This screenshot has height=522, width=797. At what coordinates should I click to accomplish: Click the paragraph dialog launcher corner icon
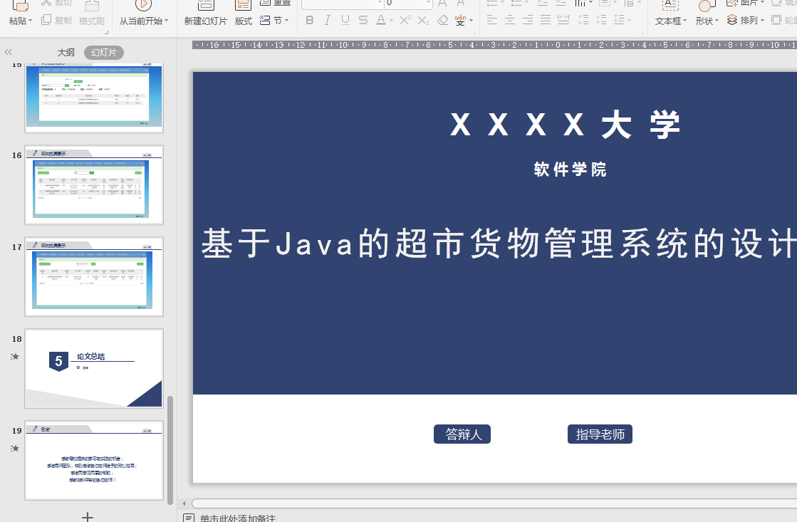pyautogui.click(x=642, y=32)
